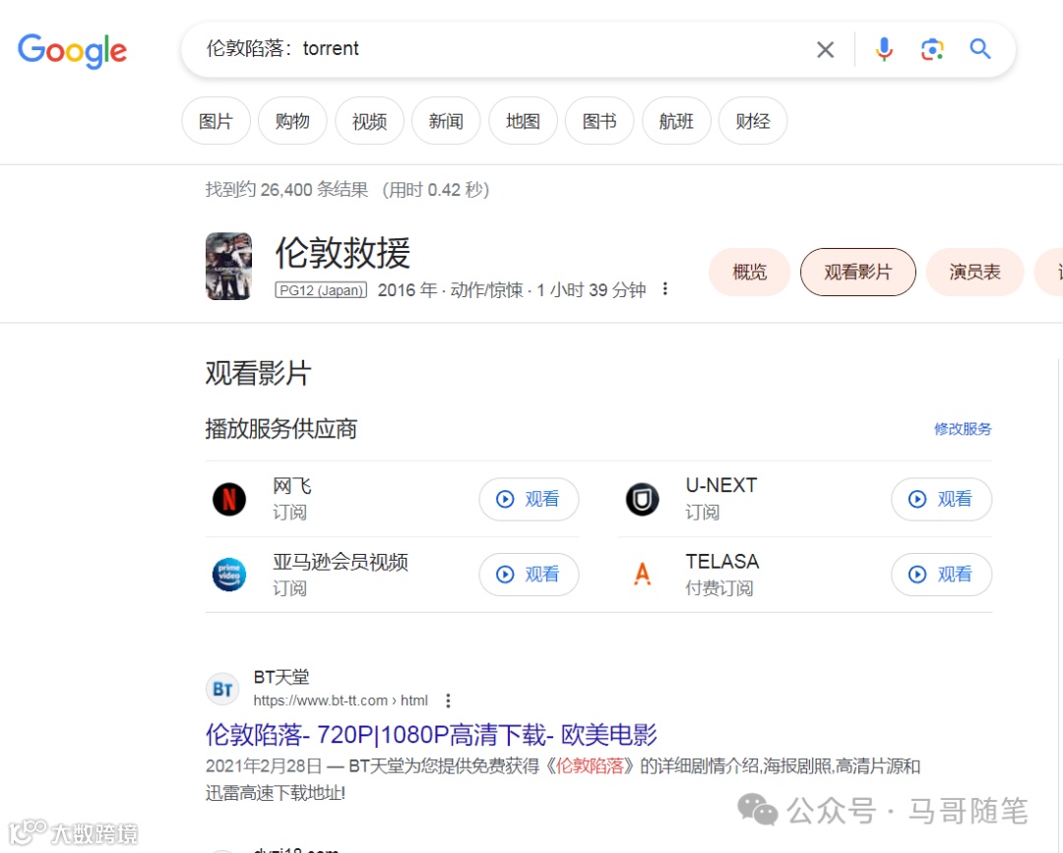
Task: Click the 亚马逊会员视频 provider name
Action: (341, 562)
